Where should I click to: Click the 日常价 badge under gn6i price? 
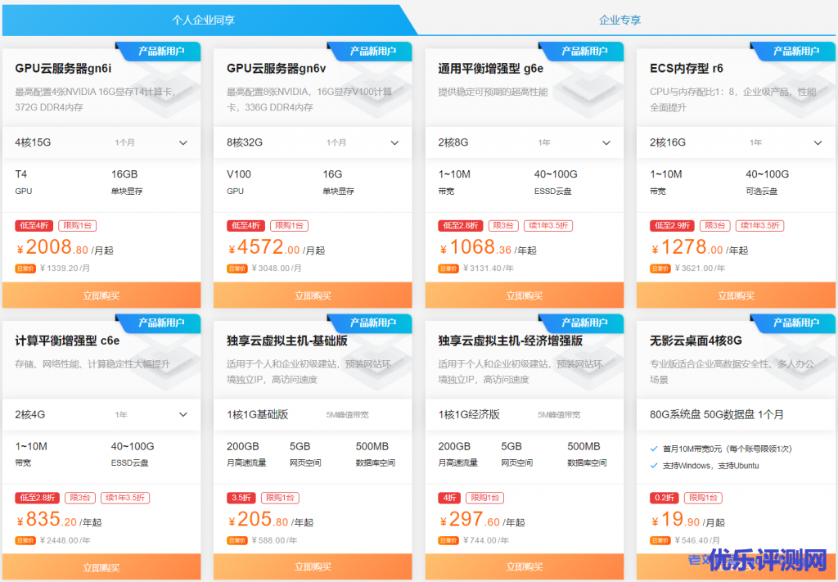tap(25, 268)
